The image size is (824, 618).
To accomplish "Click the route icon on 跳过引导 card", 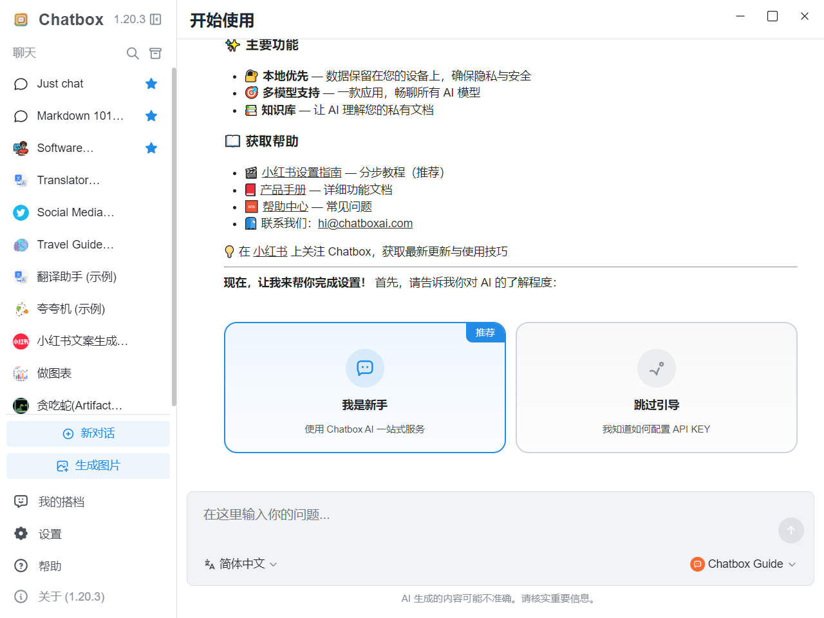I will click(x=657, y=368).
